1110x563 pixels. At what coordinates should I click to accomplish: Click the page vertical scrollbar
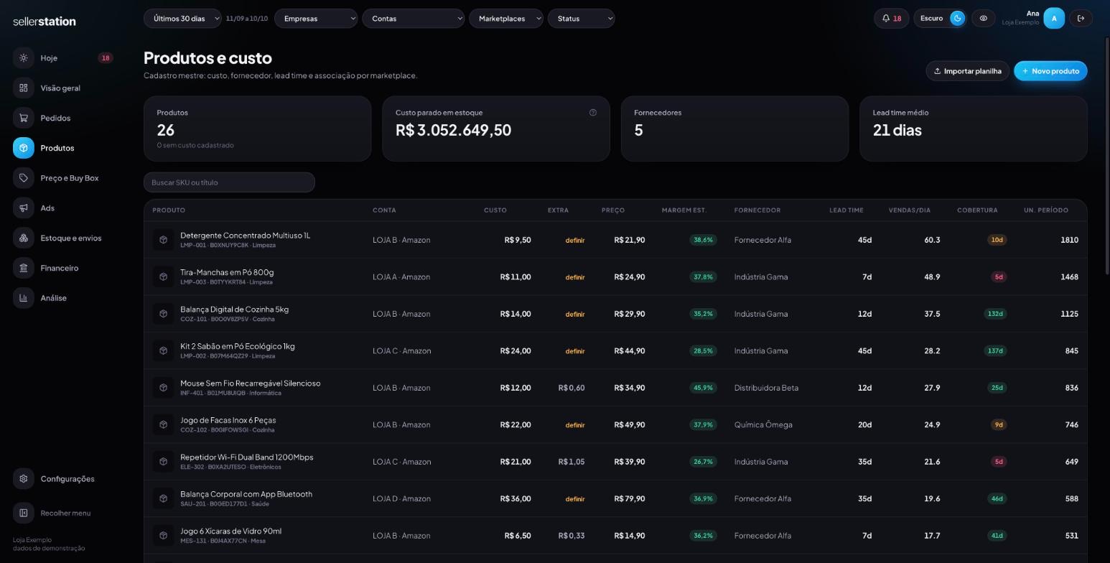[1107, 154]
